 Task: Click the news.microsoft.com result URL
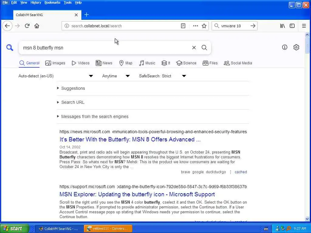(x=153, y=132)
